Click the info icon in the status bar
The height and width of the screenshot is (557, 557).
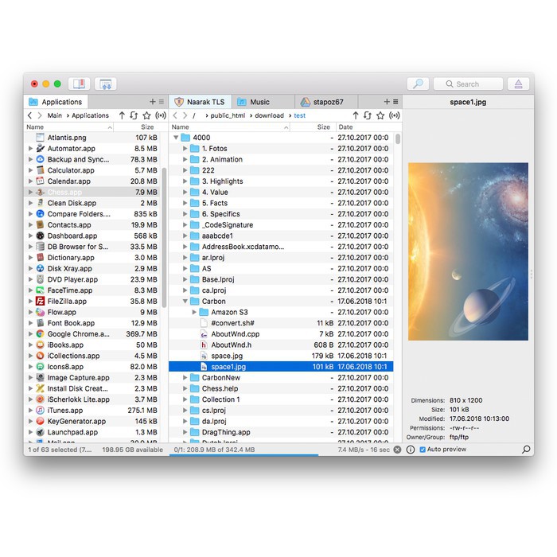[411, 450]
